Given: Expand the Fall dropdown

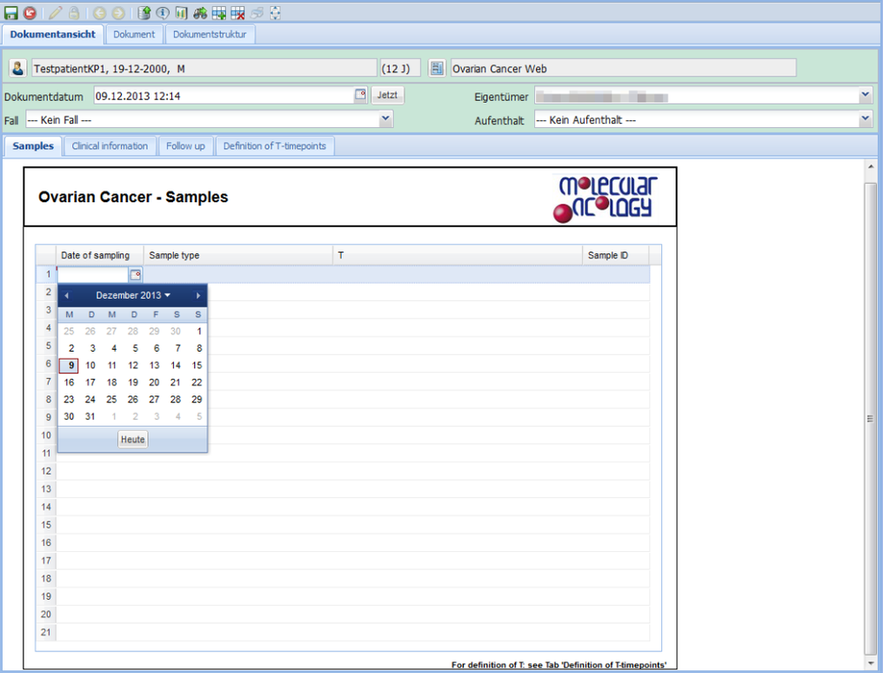Looking at the screenshot, I should pyautogui.click(x=385, y=119).
